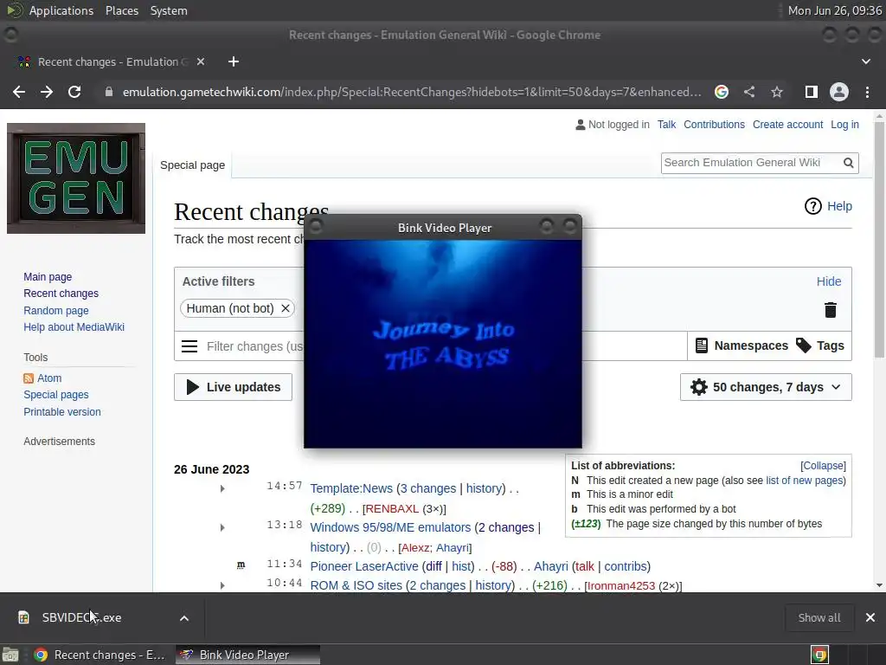Click the Bink Video Player video area

[x=442, y=344]
